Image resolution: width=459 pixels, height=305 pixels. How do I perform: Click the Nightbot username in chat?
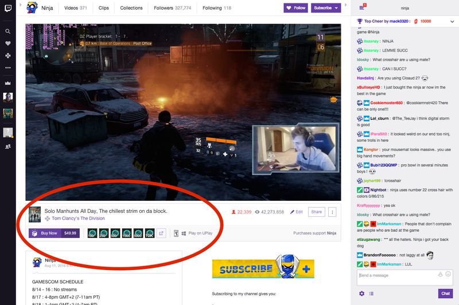coord(378,190)
